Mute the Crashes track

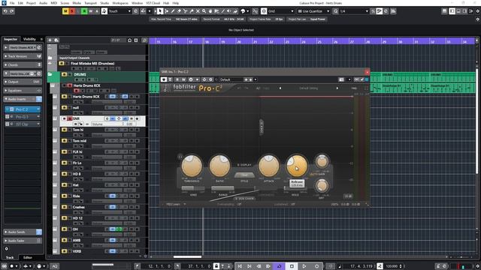tap(64, 207)
